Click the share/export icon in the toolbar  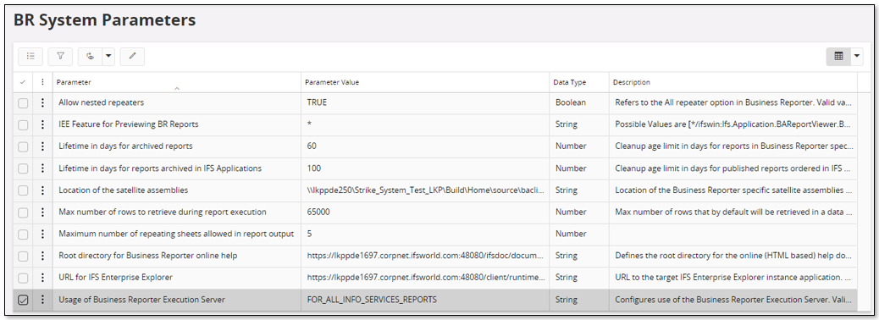[90, 56]
